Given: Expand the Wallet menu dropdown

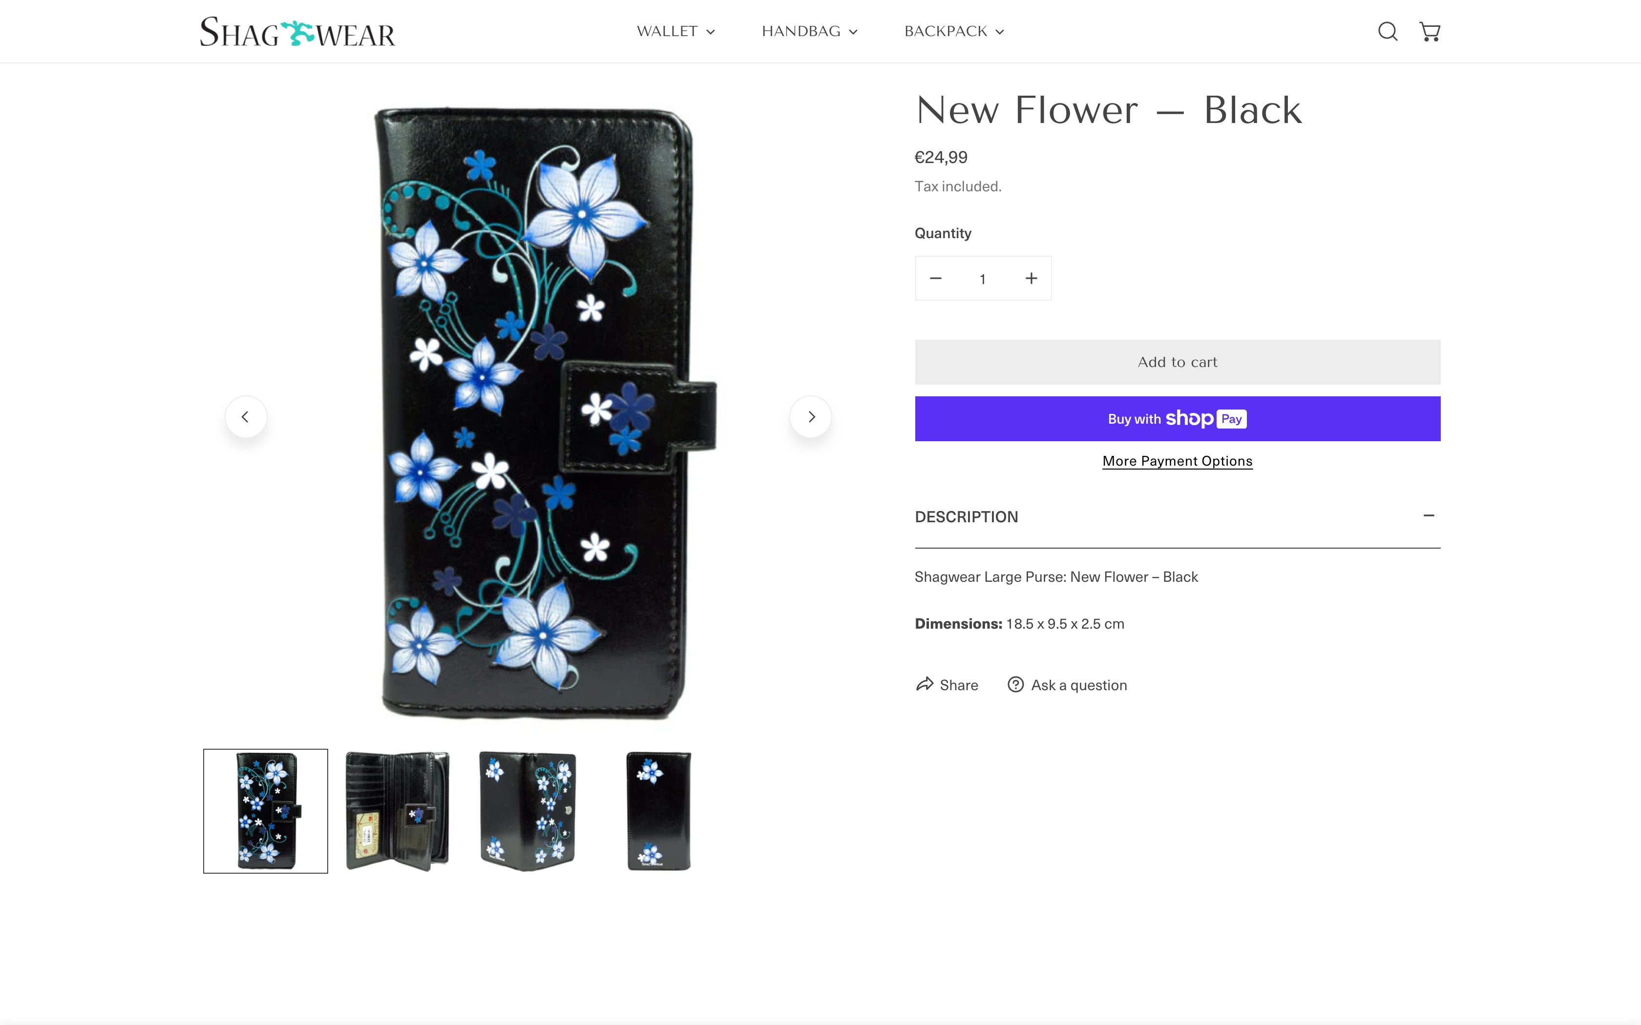Looking at the screenshot, I should (676, 31).
